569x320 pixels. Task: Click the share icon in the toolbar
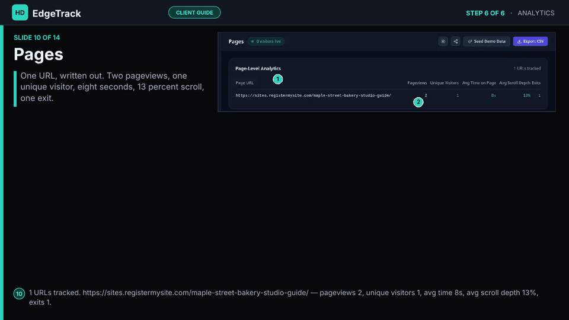[x=455, y=41]
